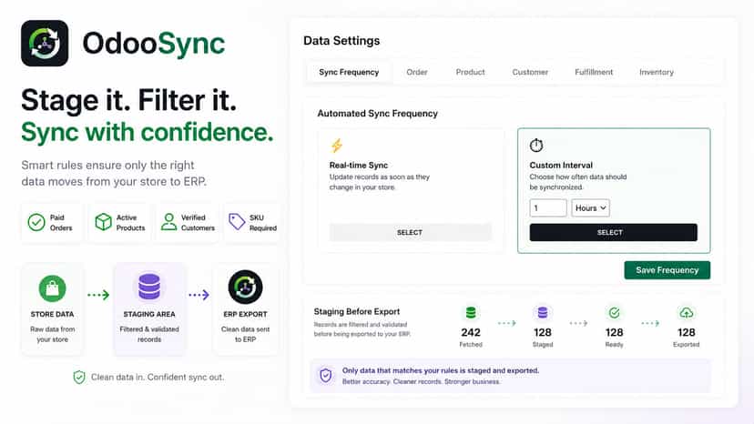Click the Ready checkmark circle icon

click(614, 313)
